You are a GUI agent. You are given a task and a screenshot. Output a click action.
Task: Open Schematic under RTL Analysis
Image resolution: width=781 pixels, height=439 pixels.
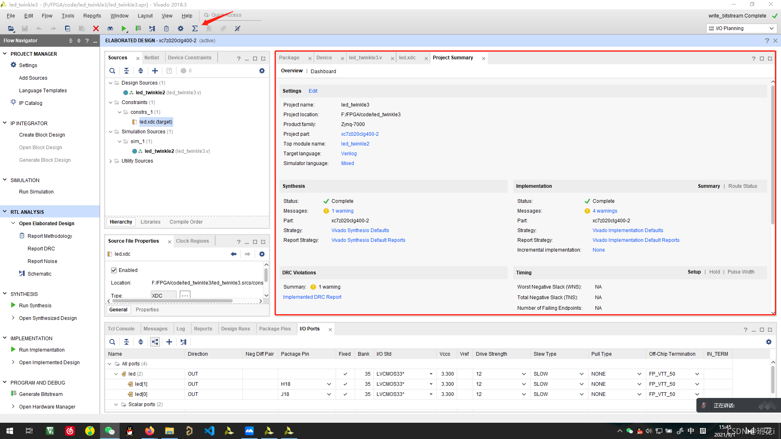coord(39,274)
